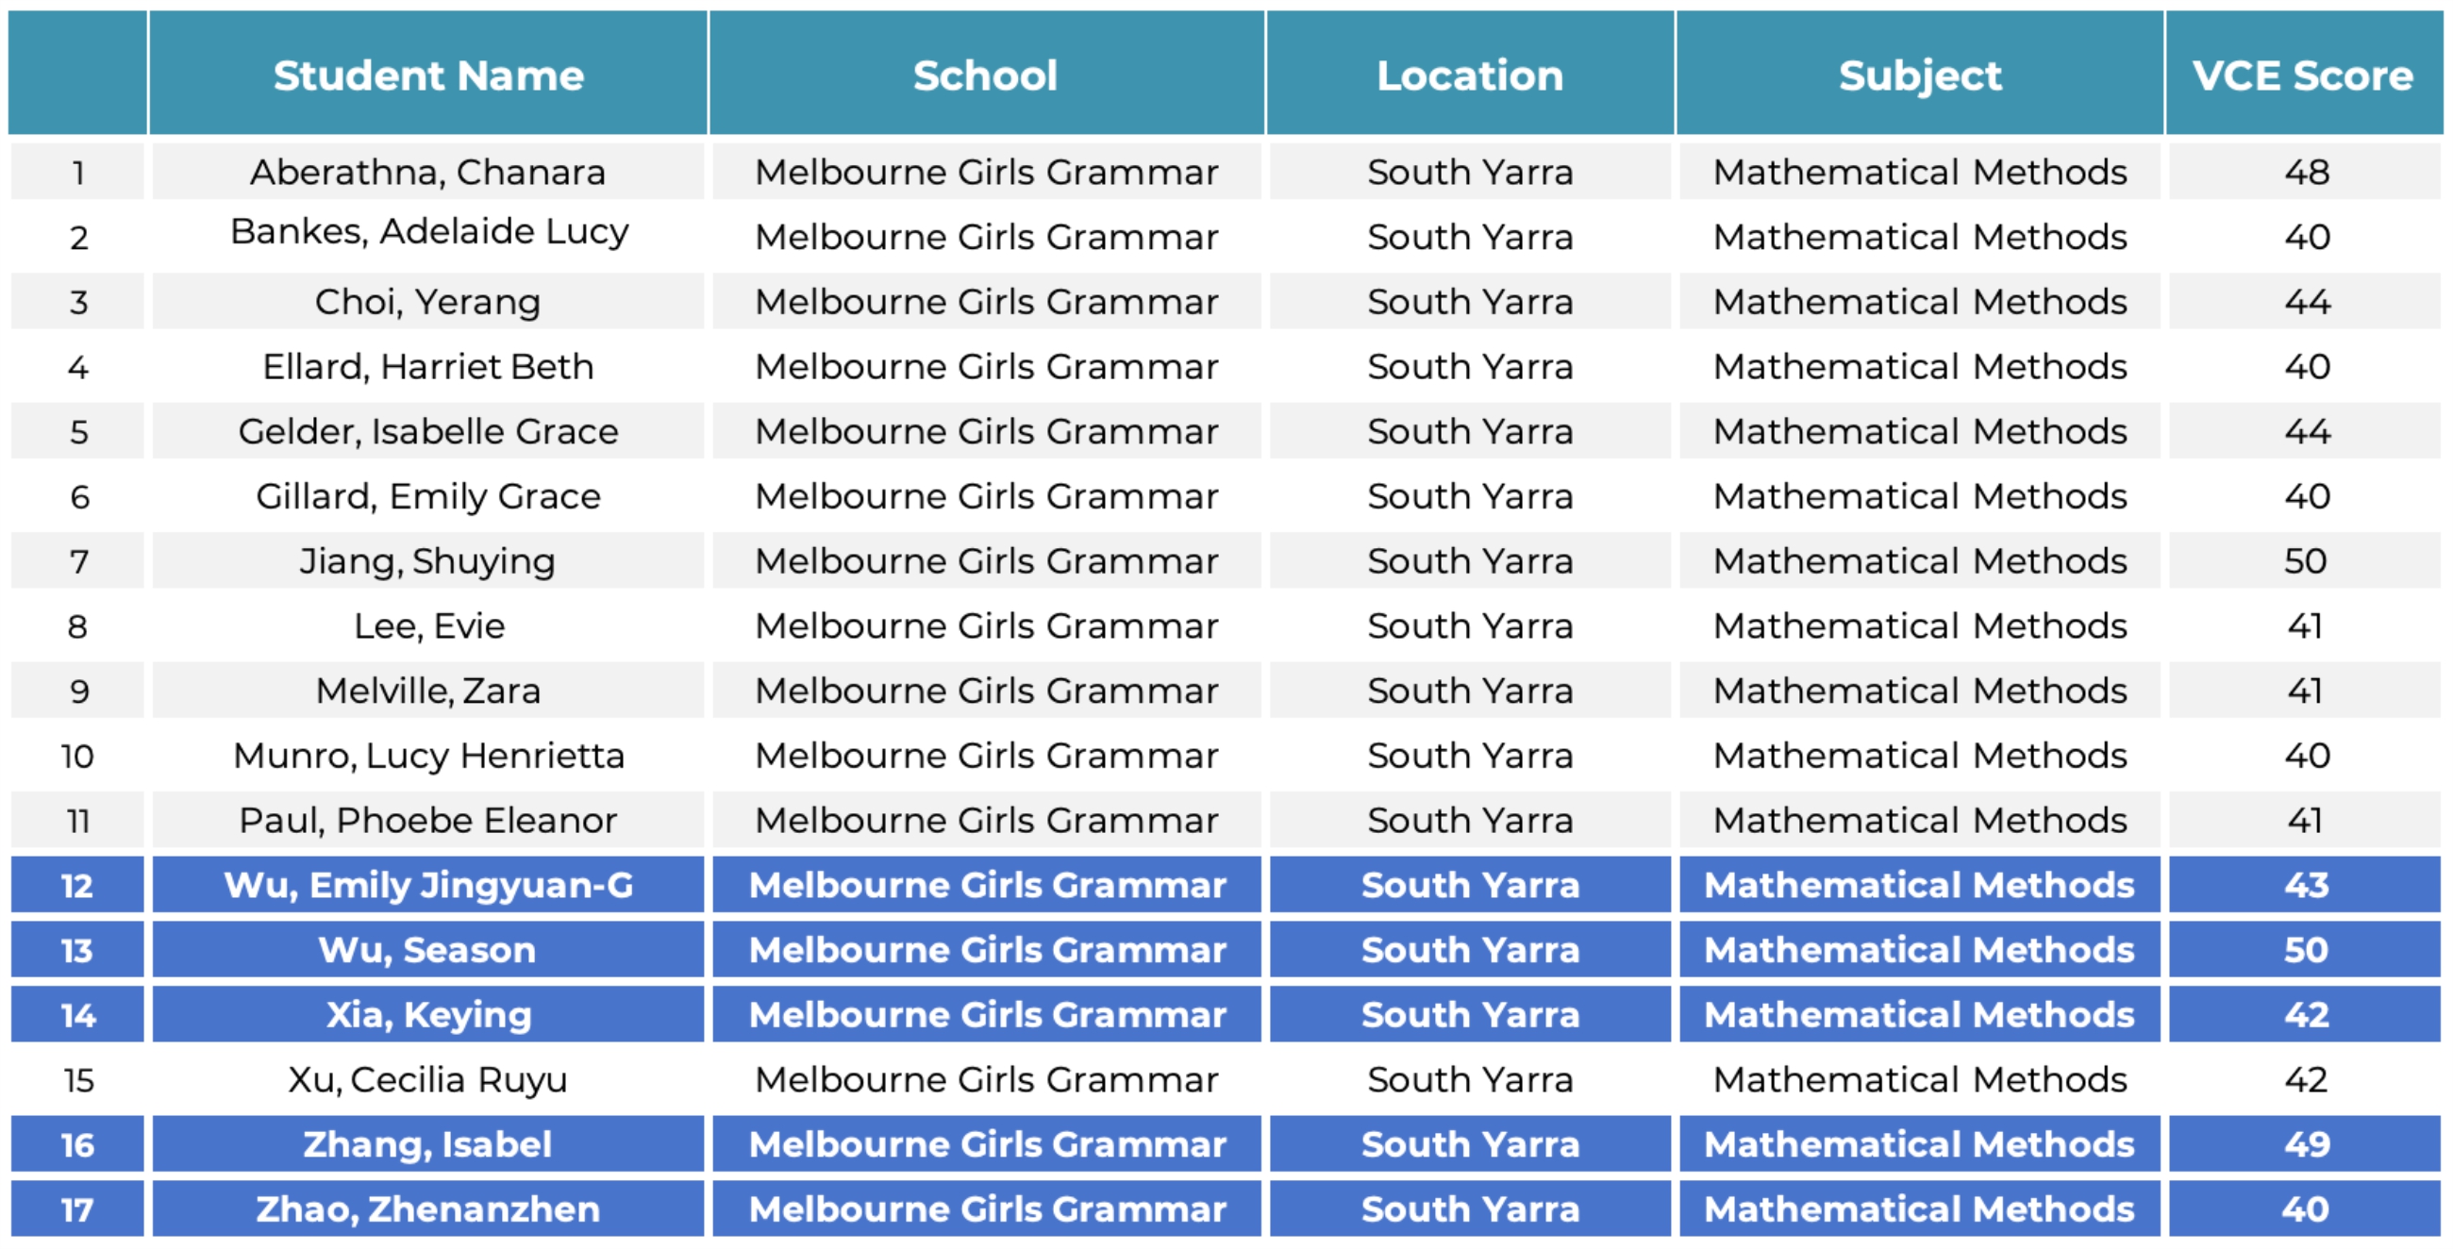This screenshot has width=2453, height=1249.
Task: Click the Melville, Zara name cell
Action: pos(427,691)
